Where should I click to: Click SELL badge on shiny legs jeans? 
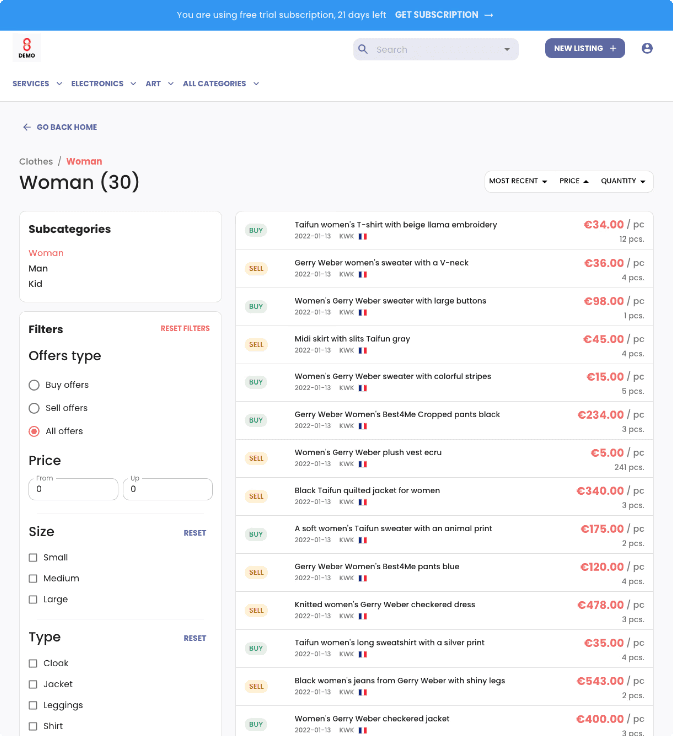pos(256,686)
